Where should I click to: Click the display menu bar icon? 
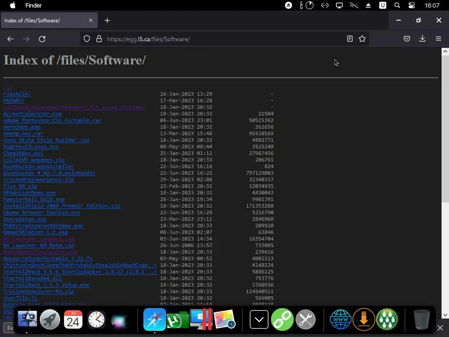click(x=339, y=5)
